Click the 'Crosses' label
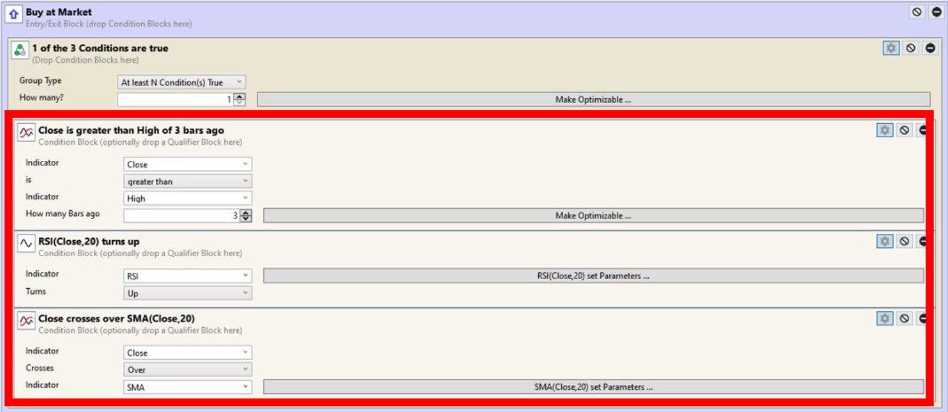Viewport: 948px width, 412px height. coord(40,368)
